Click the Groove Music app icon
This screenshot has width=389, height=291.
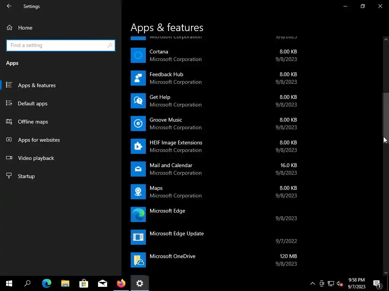pyautogui.click(x=138, y=124)
